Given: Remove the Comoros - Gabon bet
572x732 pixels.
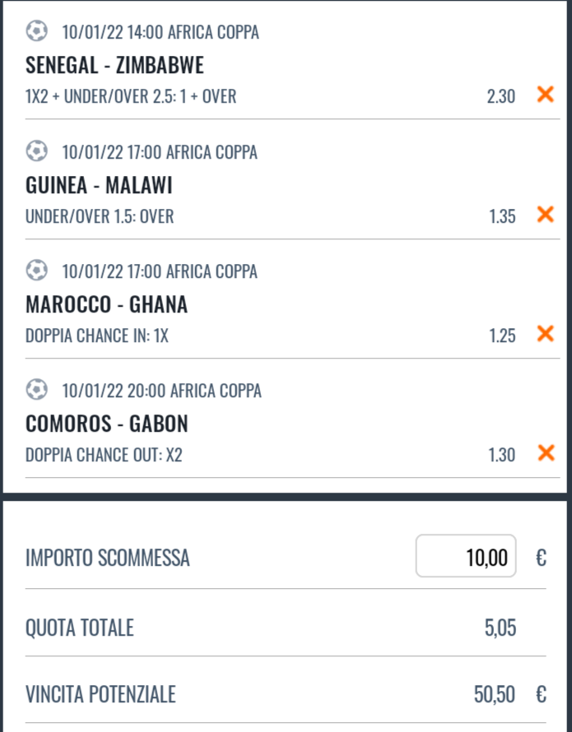Looking at the screenshot, I should [546, 453].
